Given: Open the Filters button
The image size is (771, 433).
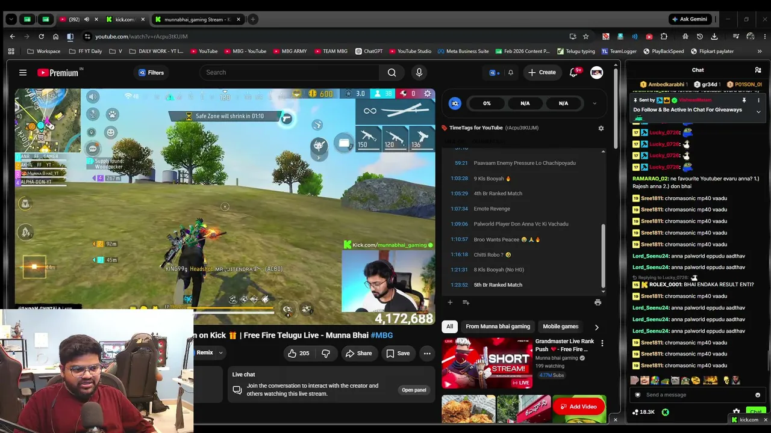Looking at the screenshot, I should click(x=151, y=73).
